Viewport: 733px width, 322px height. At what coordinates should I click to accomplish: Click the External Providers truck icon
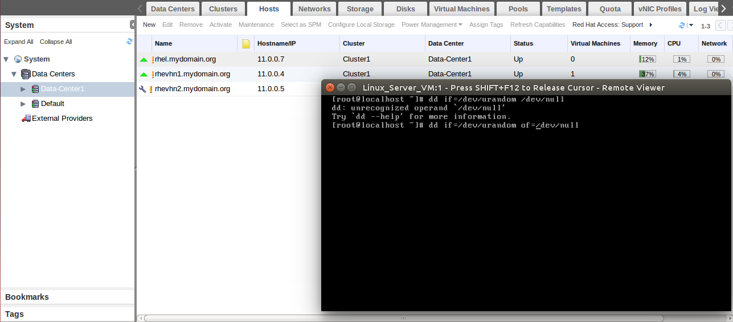(26, 119)
